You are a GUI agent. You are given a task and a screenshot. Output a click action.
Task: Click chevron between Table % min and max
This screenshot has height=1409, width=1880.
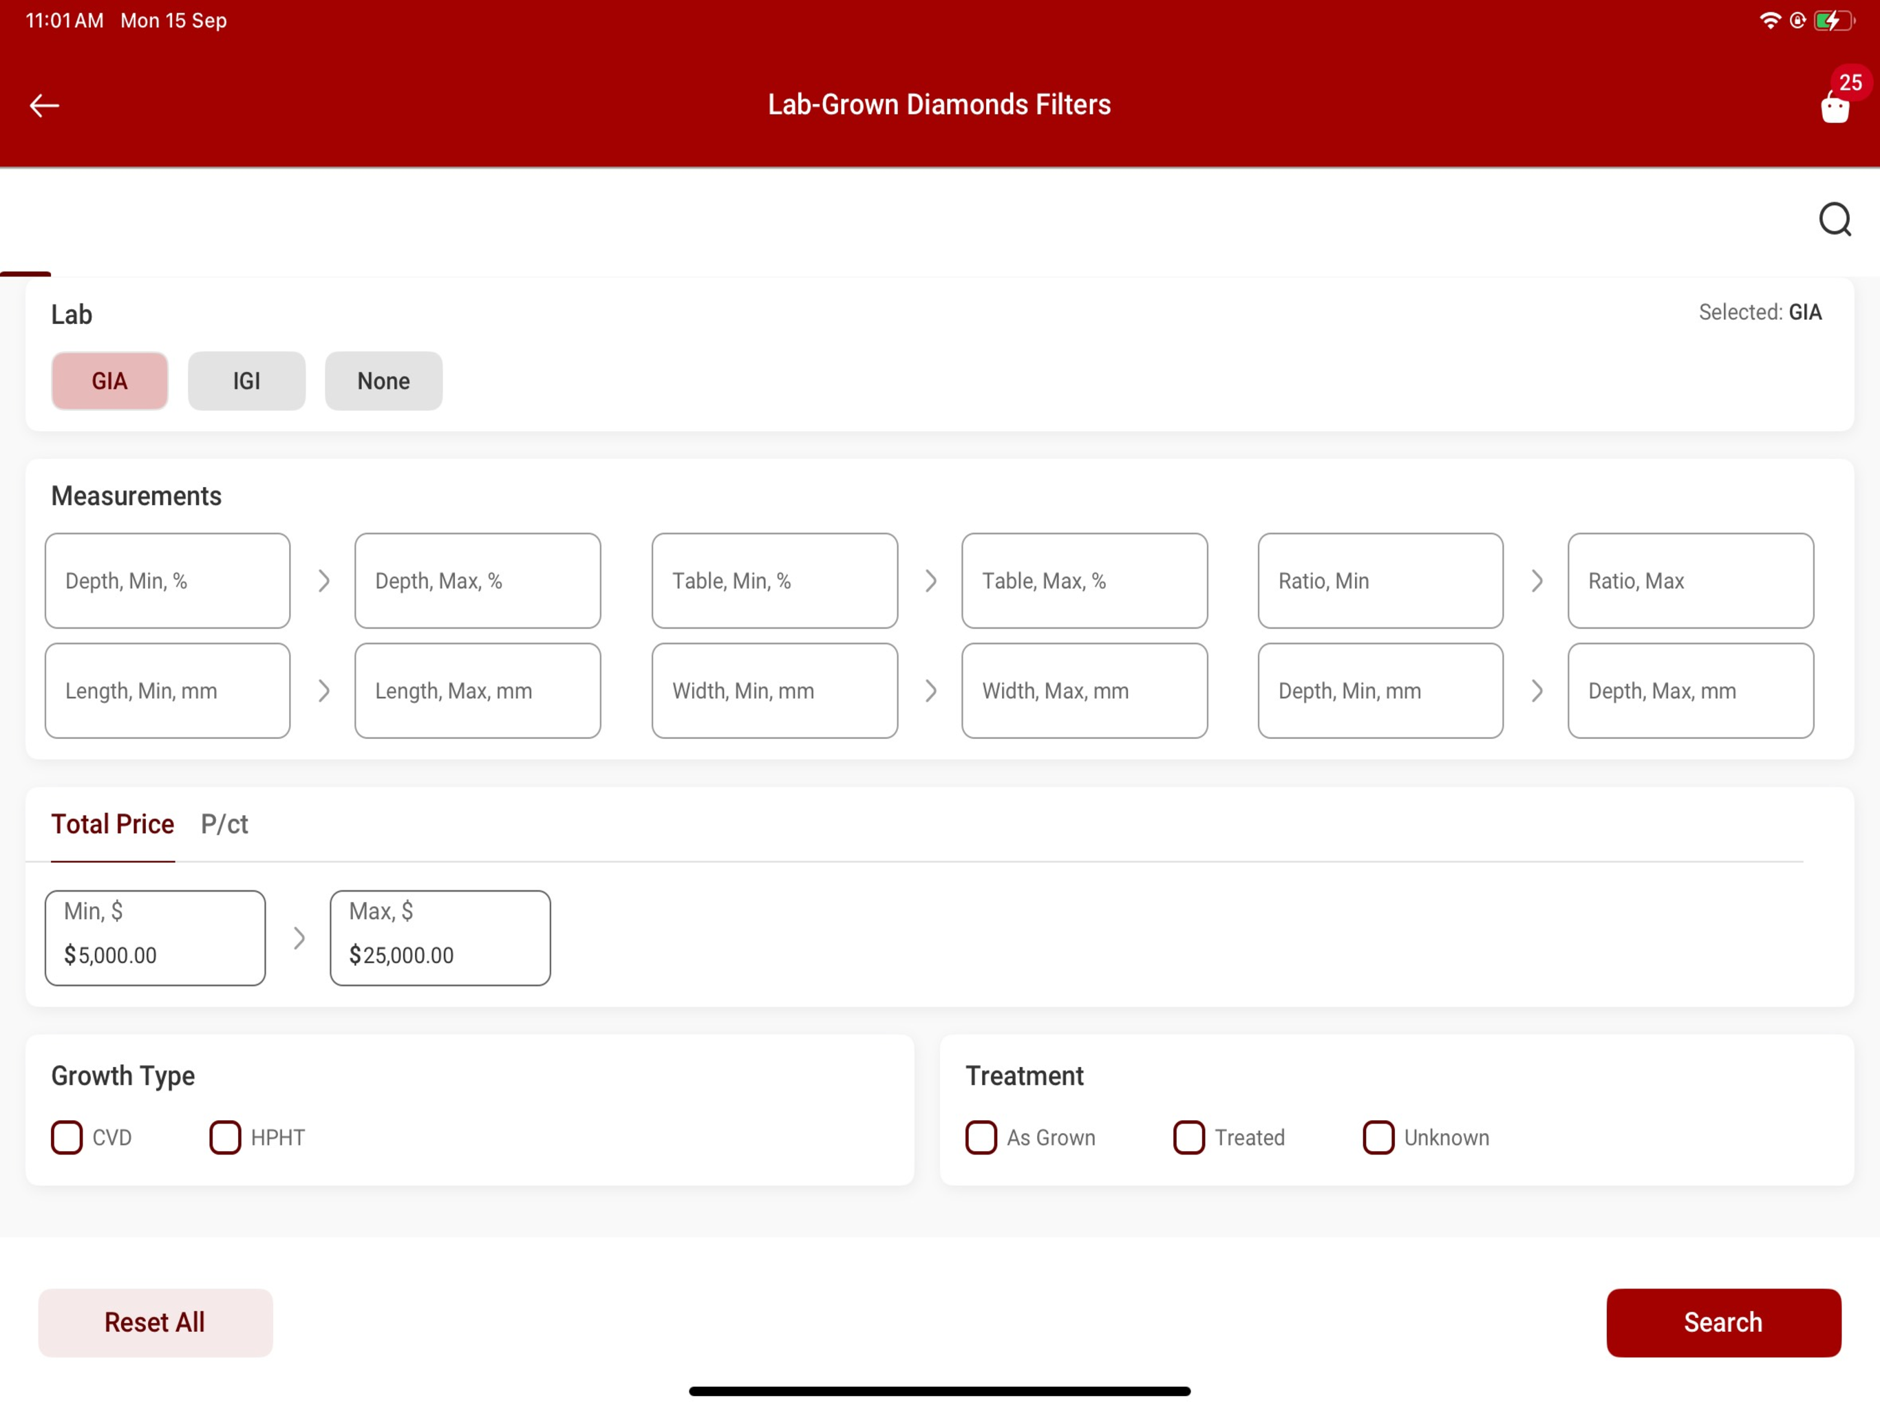(x=930, y=581)
